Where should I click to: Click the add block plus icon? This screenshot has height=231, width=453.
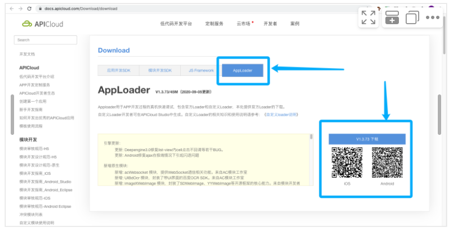(392, 17)
